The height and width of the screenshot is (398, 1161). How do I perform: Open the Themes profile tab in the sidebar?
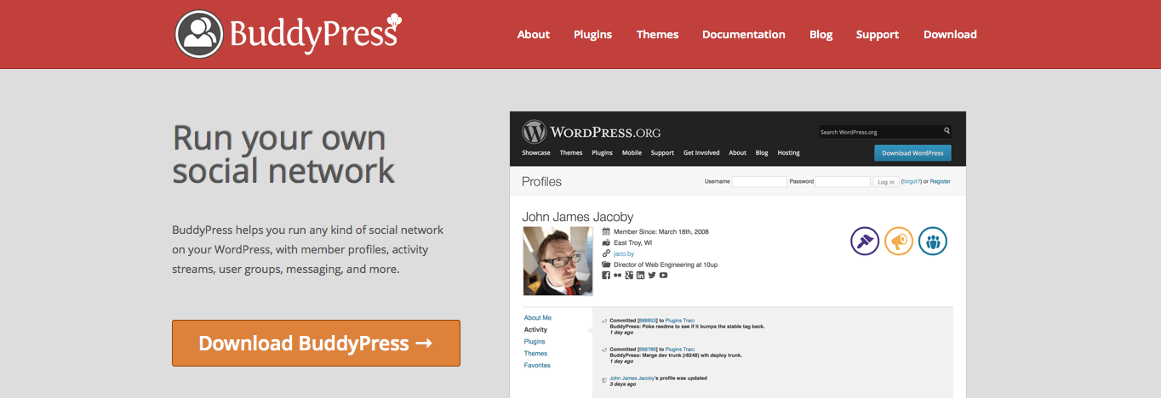[x=535, y=353]
